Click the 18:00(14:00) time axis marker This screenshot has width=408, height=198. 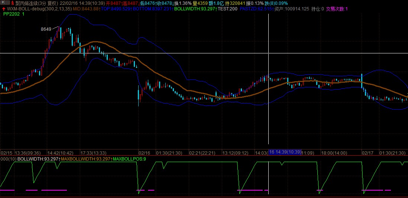click(334, 153)
